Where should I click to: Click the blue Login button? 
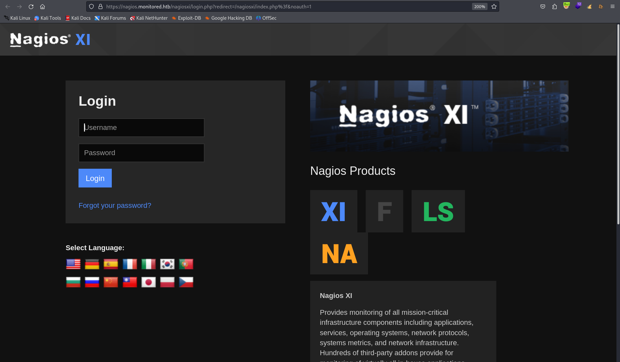[95, 178]
